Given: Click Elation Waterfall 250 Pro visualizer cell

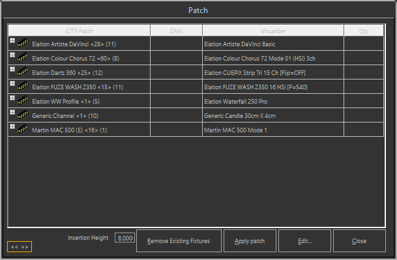Looking at the screenshot, I should click(273, 101).
